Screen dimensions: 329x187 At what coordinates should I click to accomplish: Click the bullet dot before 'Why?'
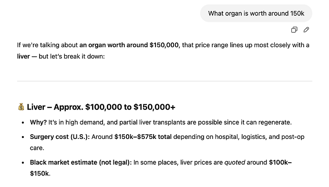pos(23,123)
